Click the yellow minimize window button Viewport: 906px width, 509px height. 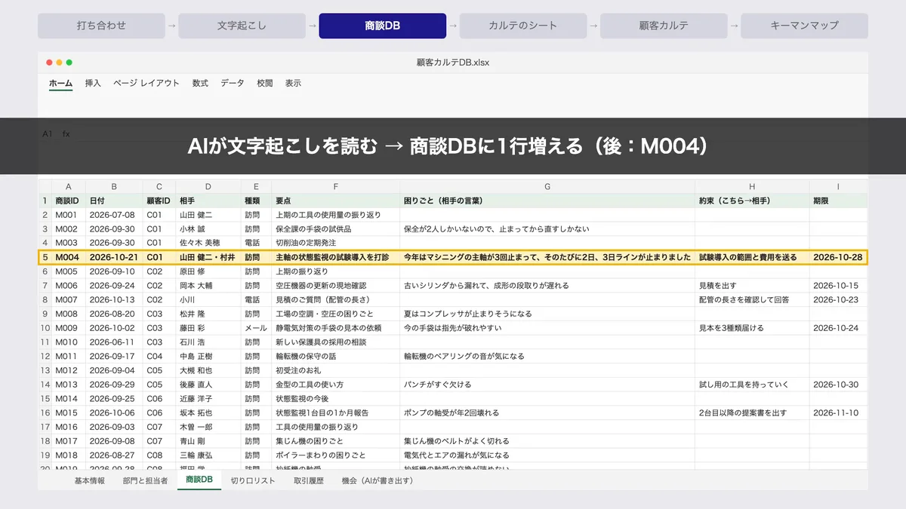(60, 63)
